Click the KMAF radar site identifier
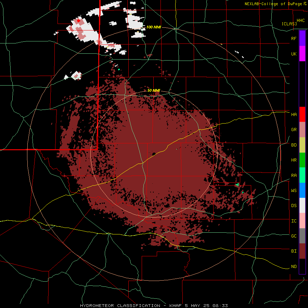 (x=176, y=306)
